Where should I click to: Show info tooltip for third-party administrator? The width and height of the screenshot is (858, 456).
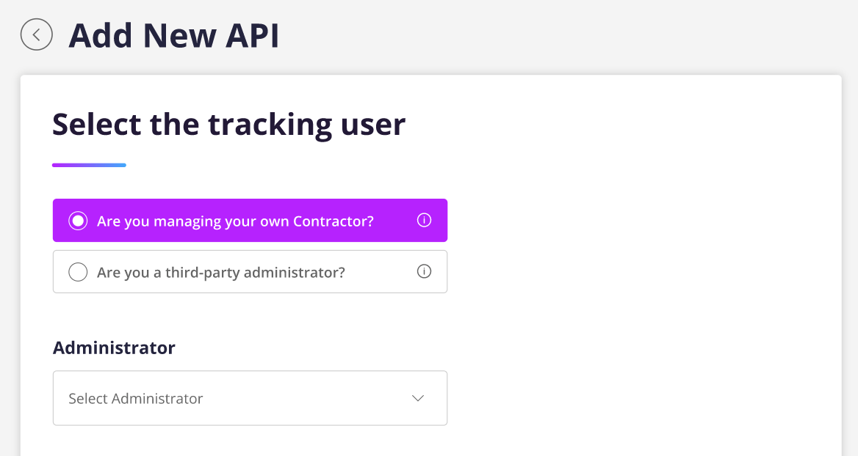point(424,271)
